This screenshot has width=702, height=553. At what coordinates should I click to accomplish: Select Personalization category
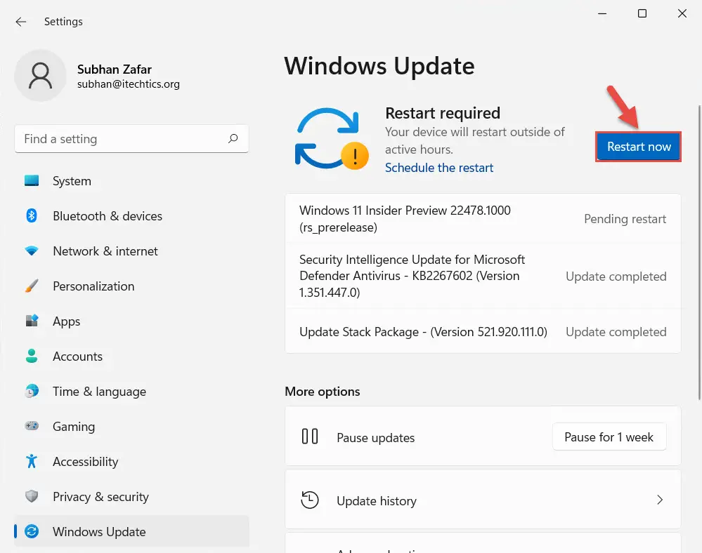tap(131, 286)
